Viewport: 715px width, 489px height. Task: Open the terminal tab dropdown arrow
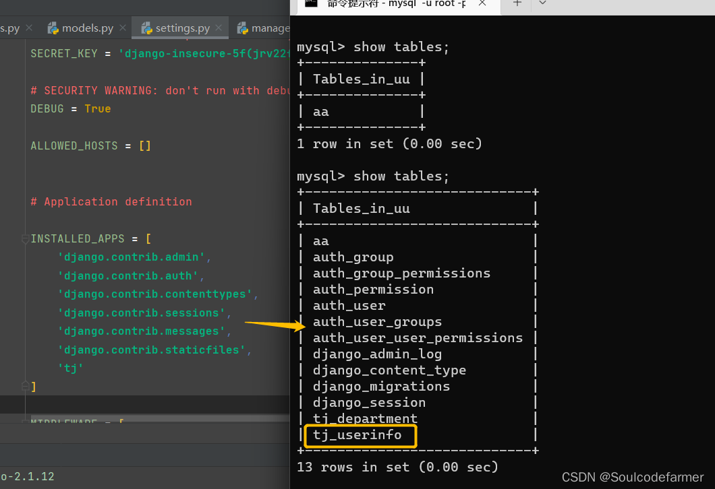coord(542,3)
